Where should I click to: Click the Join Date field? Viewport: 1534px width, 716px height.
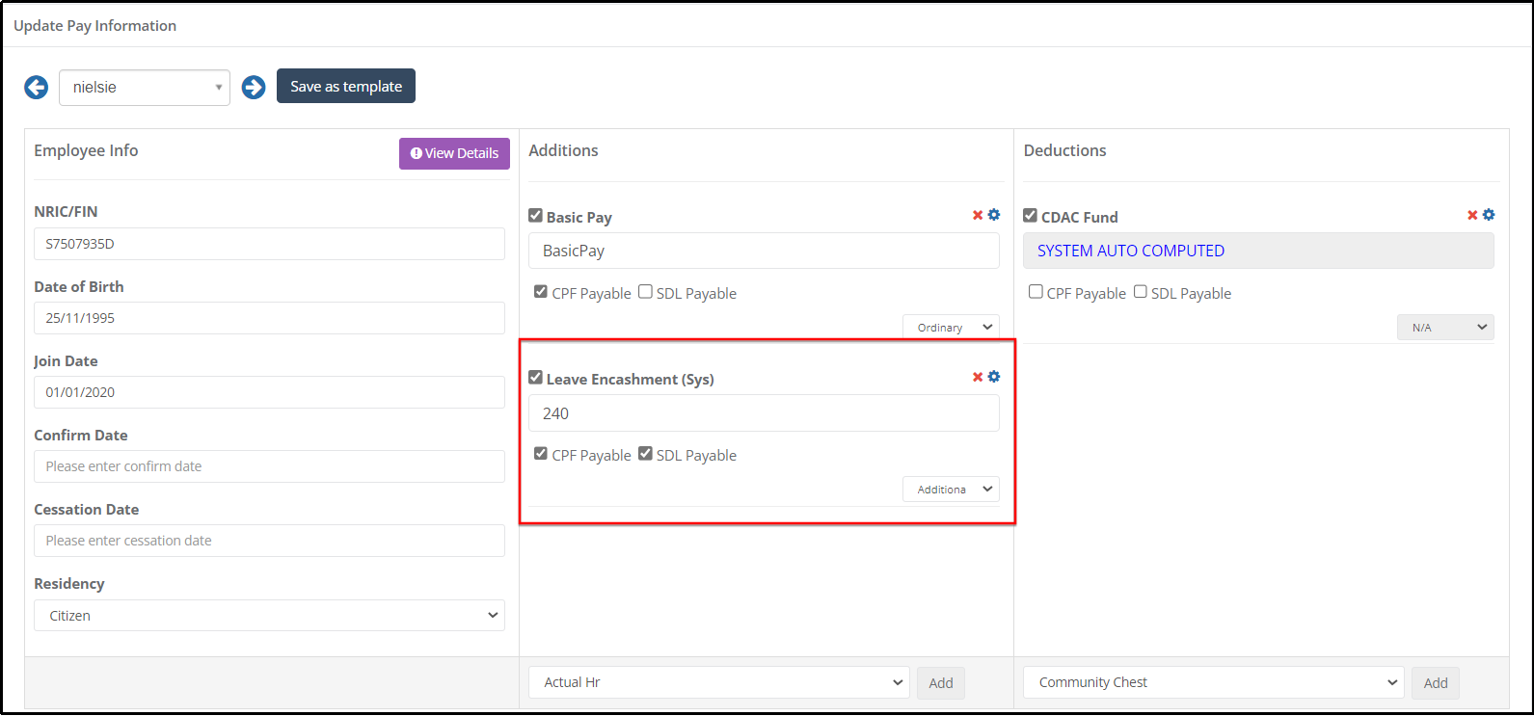(269, 392)
